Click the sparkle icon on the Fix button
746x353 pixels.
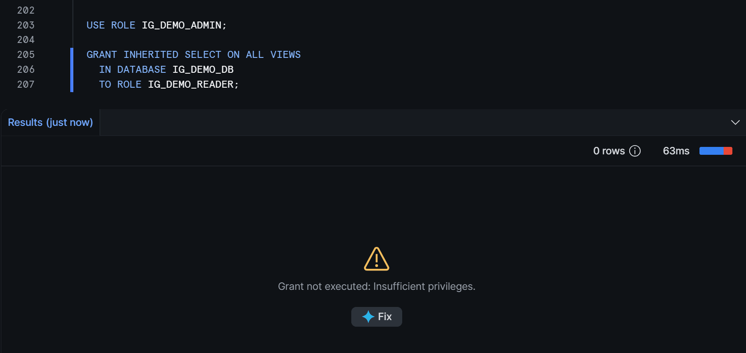pyautogui.click(x=368, y=317)
